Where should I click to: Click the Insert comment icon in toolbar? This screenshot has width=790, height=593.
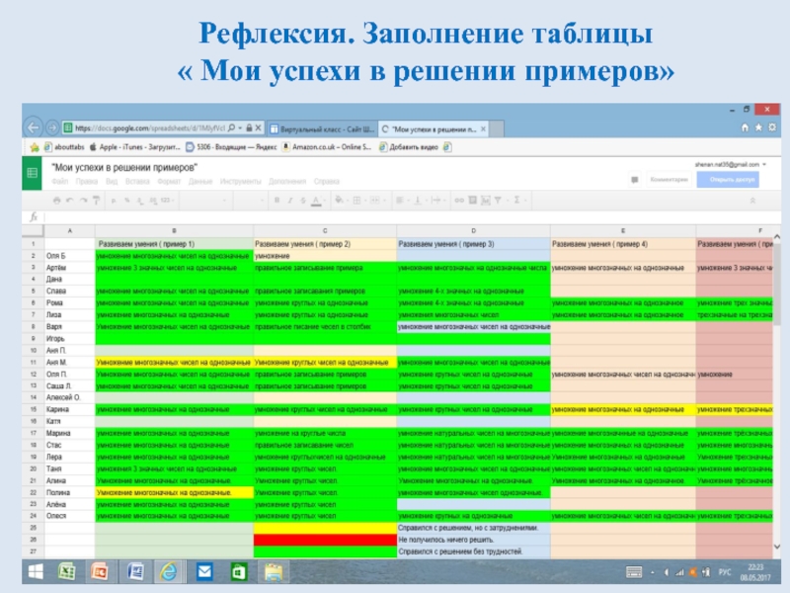[x=472, y=201]
